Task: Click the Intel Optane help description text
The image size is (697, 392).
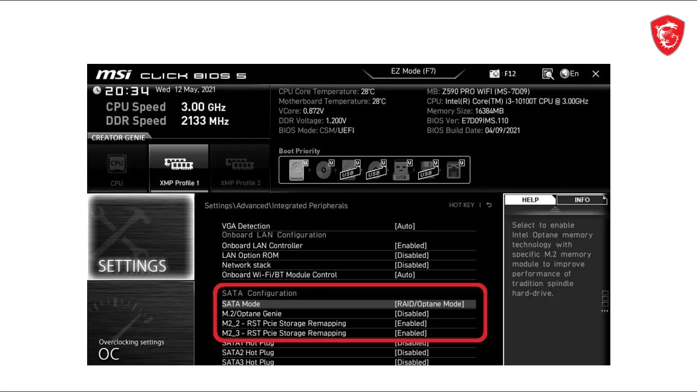Action: tap(552, 259)
